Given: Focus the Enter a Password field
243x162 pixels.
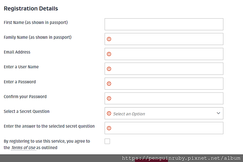Looking at the screenshot, I should pos(164,84).
